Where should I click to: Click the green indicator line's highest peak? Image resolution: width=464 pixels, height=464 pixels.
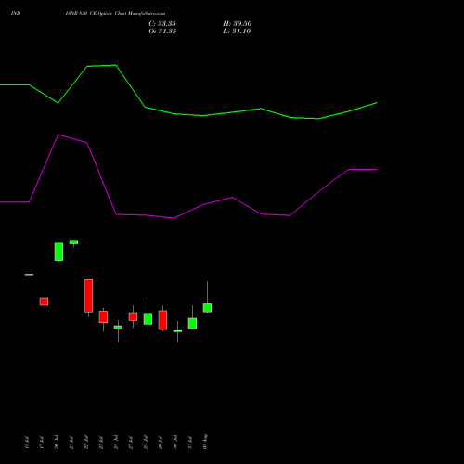coord(116,65)
